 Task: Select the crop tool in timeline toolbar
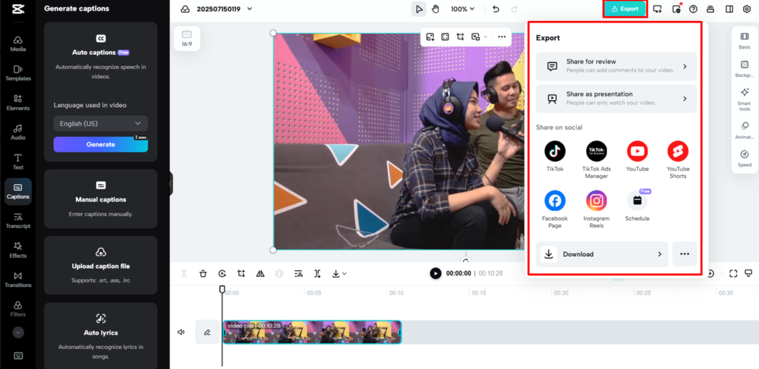point(241,274)
